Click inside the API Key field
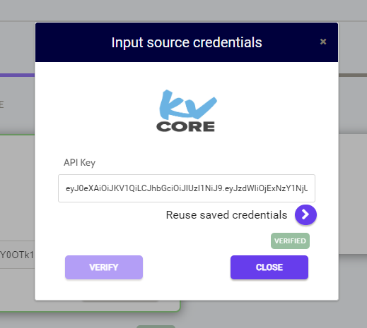This screenshot has height=328, width=367. click(187, 188)
